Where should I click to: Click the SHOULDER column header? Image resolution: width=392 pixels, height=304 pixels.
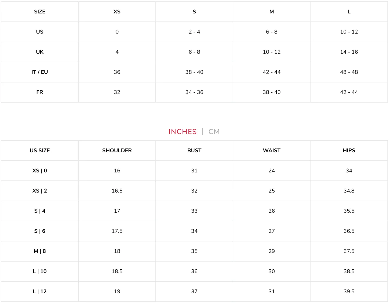(117, 150)
